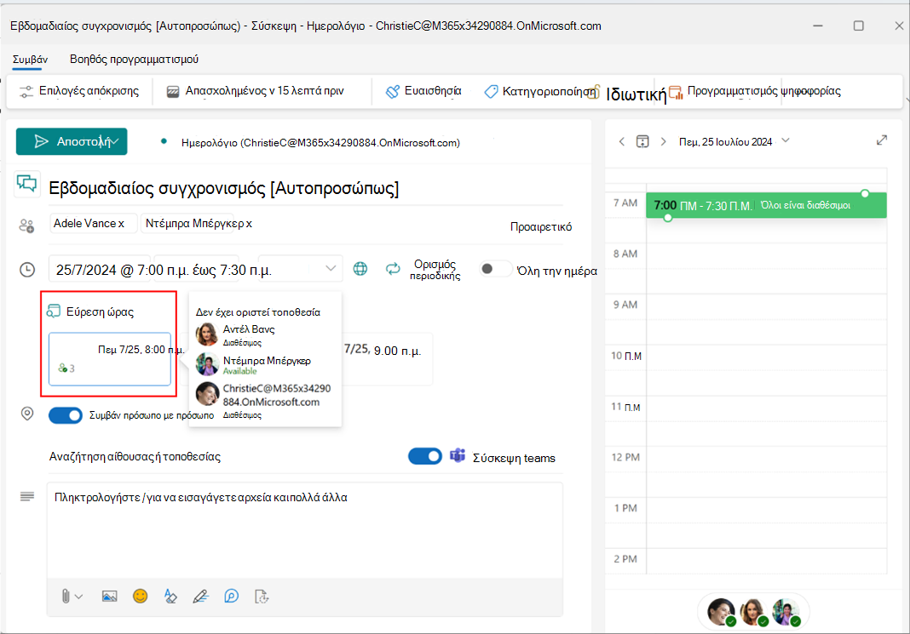
Task: Click the clock time icon
Action: (27, 270)
